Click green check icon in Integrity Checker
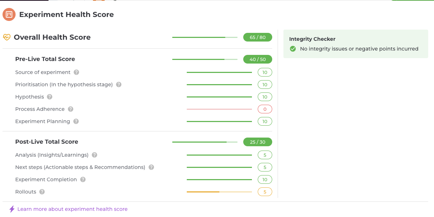The image size is (434, 217). (x=293, y=49)
